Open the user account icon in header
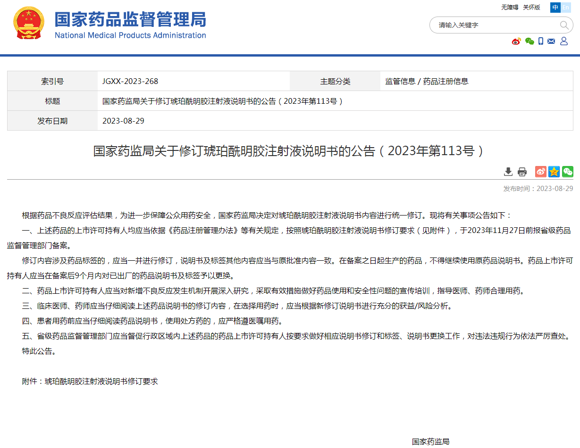 [x=563, y=41]
